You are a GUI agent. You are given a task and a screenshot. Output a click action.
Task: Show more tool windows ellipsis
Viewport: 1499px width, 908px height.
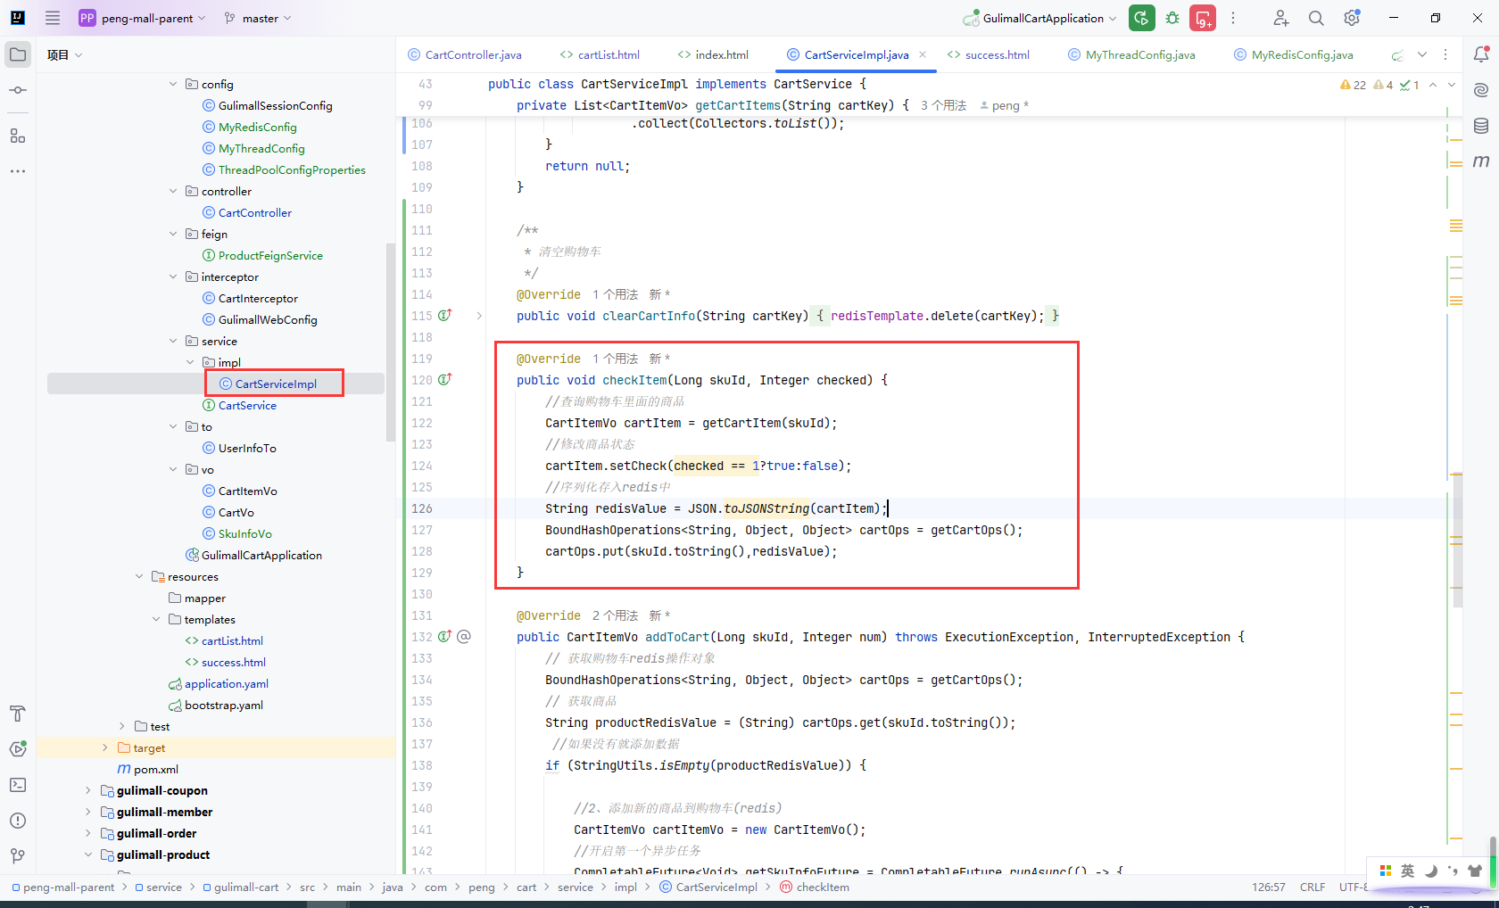coord(18,170)
